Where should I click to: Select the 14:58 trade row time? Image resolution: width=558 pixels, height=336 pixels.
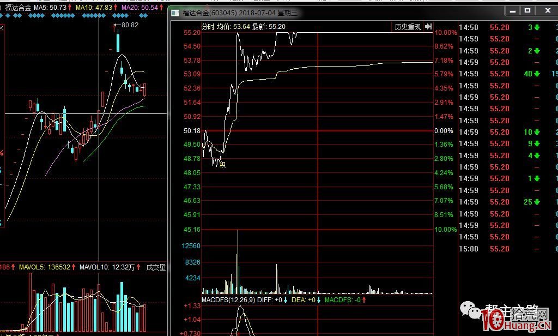[x=468, y=27]
